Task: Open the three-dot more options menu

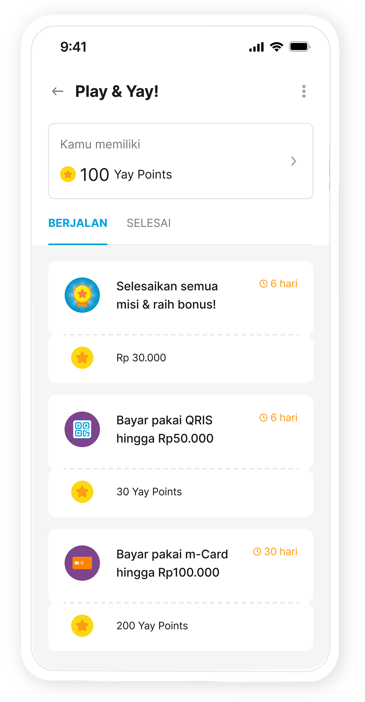Action: click(x=304, y=91)
